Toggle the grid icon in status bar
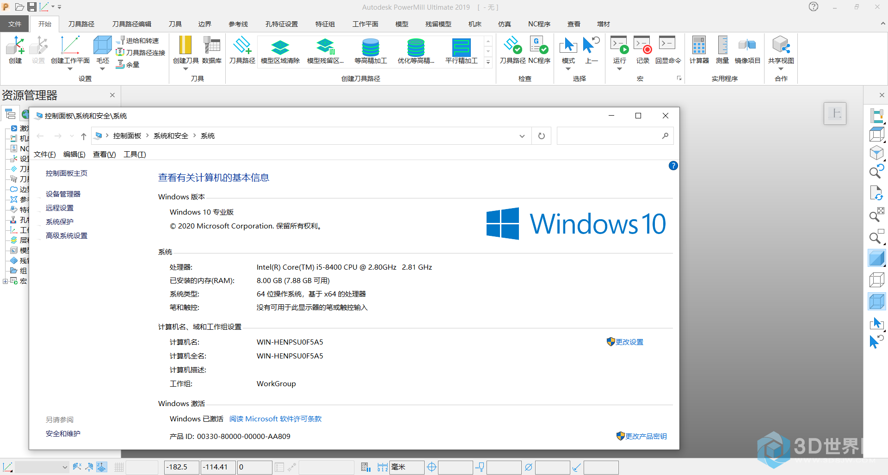The width and height of the screenshot is (888, 475). click(119, 467)
